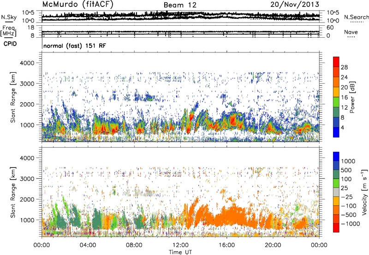369x255 pixels.
Task: Click the "24" value on the Power colorbar
Action: pyautogui.click(x=344, y=77)
